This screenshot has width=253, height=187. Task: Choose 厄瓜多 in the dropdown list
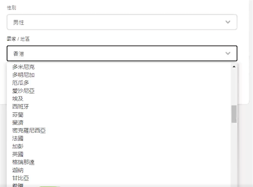tap(21, 83)
